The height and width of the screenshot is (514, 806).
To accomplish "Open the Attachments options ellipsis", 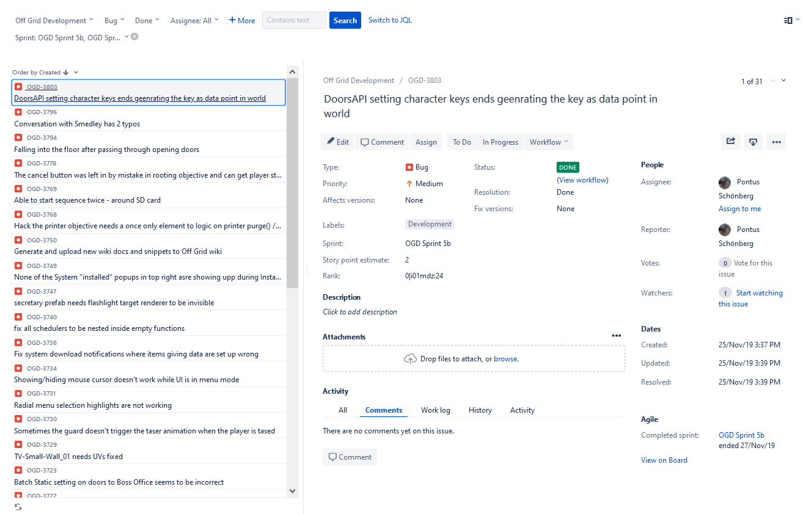I will click(x=616, y=336).
